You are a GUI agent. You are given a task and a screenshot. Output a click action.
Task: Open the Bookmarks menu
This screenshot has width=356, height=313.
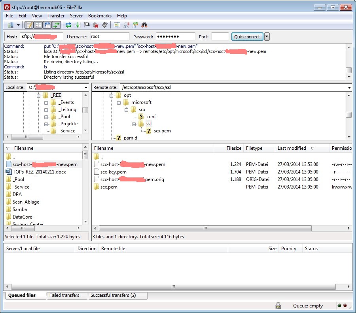pos(100,16)
